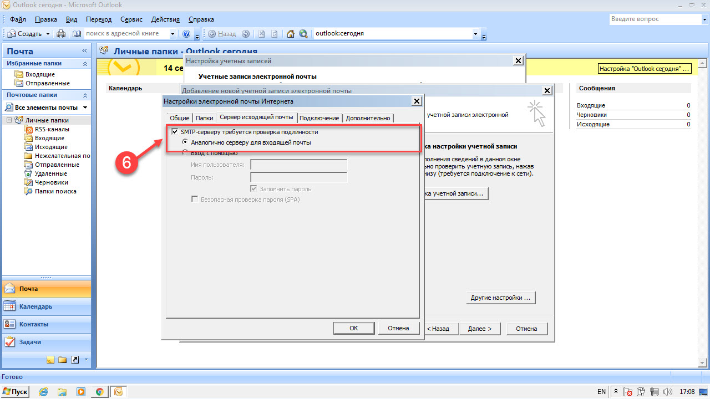The width and height of the screenshot is (710, 399).
Task: Click the Help question mark icon
Action: [x=186, y=34]
